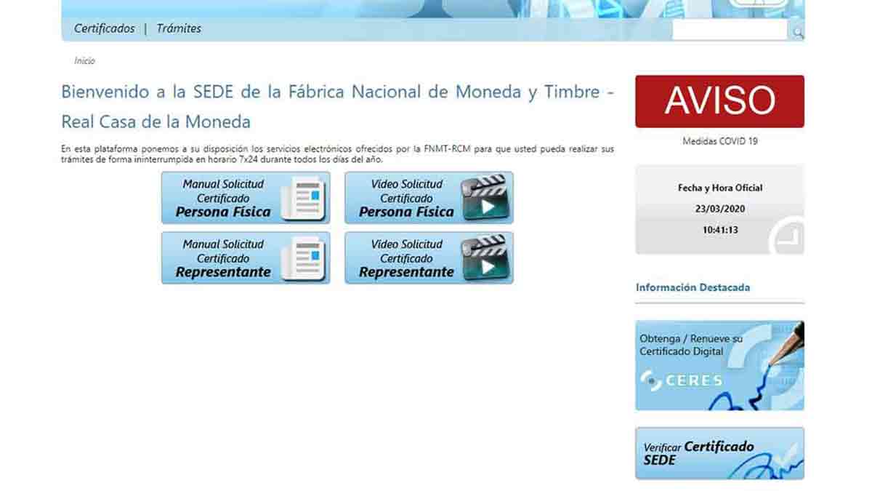Click Verificar Certificado SEDE text
Viewport: 872px width, 491px height.
tap(698, 453)
